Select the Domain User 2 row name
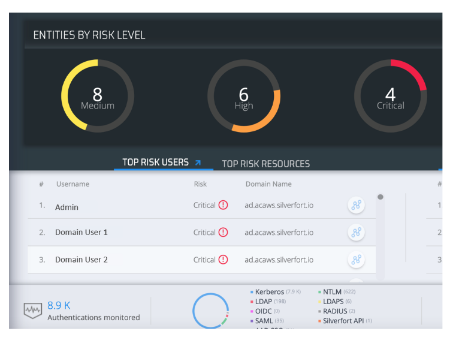 click(81, 260)
